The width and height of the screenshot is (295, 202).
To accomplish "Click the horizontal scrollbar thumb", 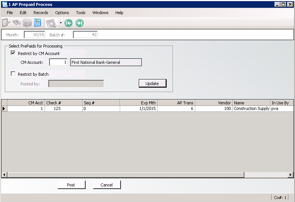I will click(x=126, y=175).
